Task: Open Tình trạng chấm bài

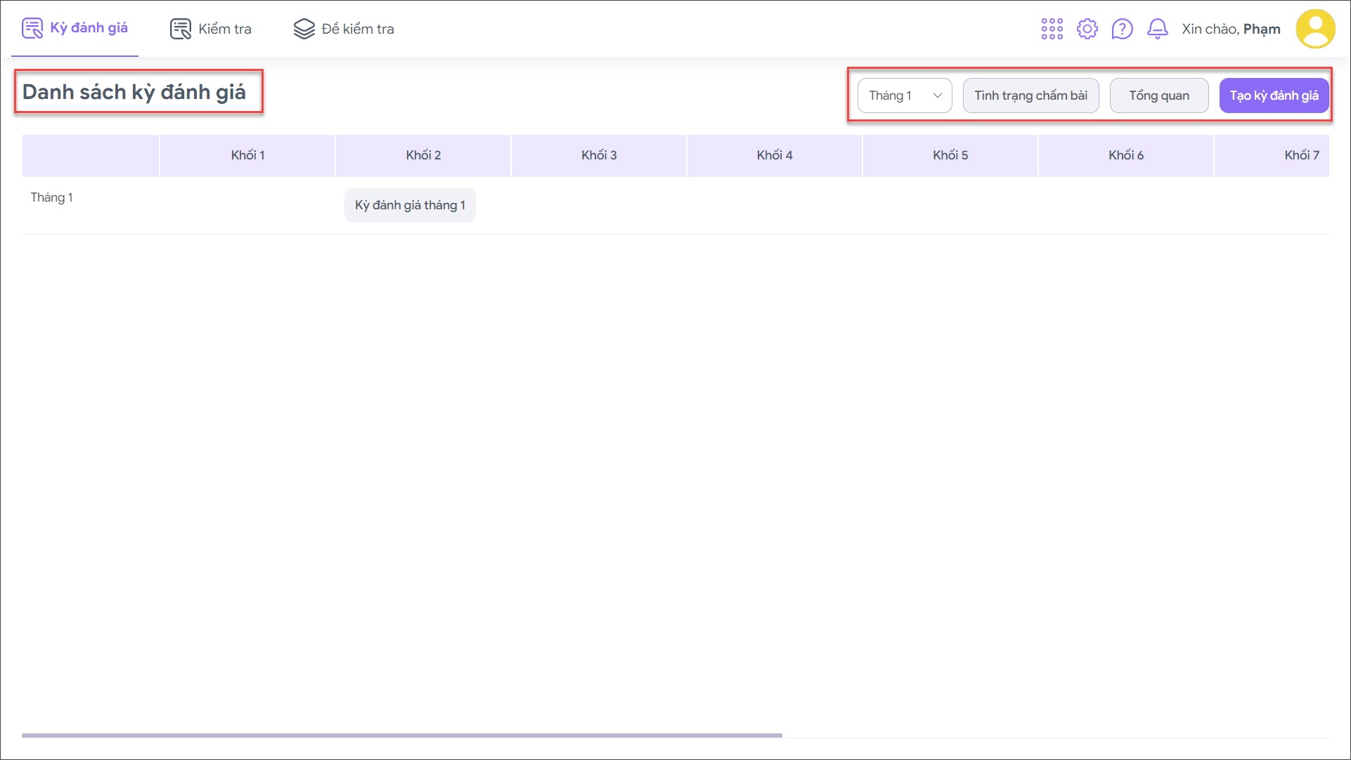Action: click(1030, 96)
